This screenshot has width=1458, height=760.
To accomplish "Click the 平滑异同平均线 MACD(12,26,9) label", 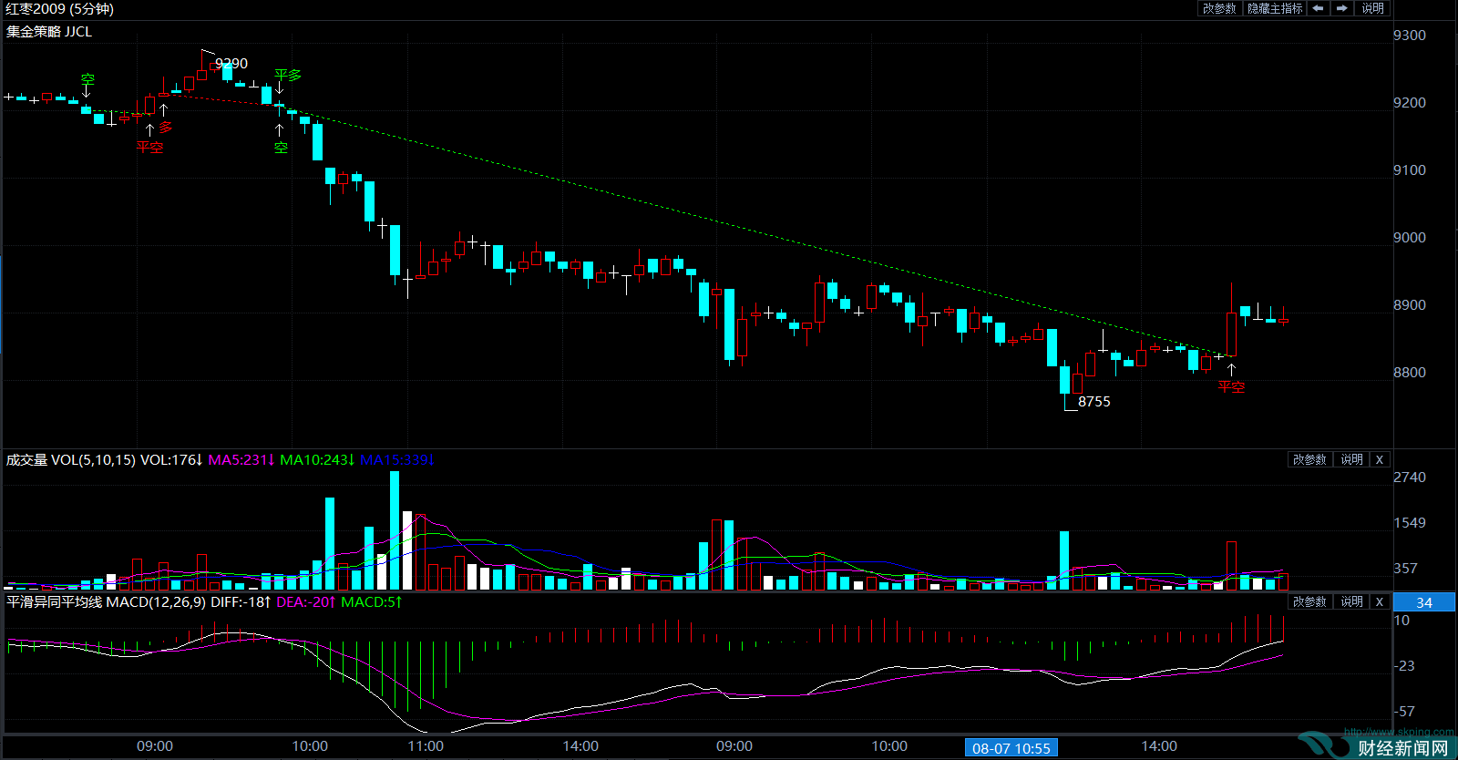I will 106,602.
